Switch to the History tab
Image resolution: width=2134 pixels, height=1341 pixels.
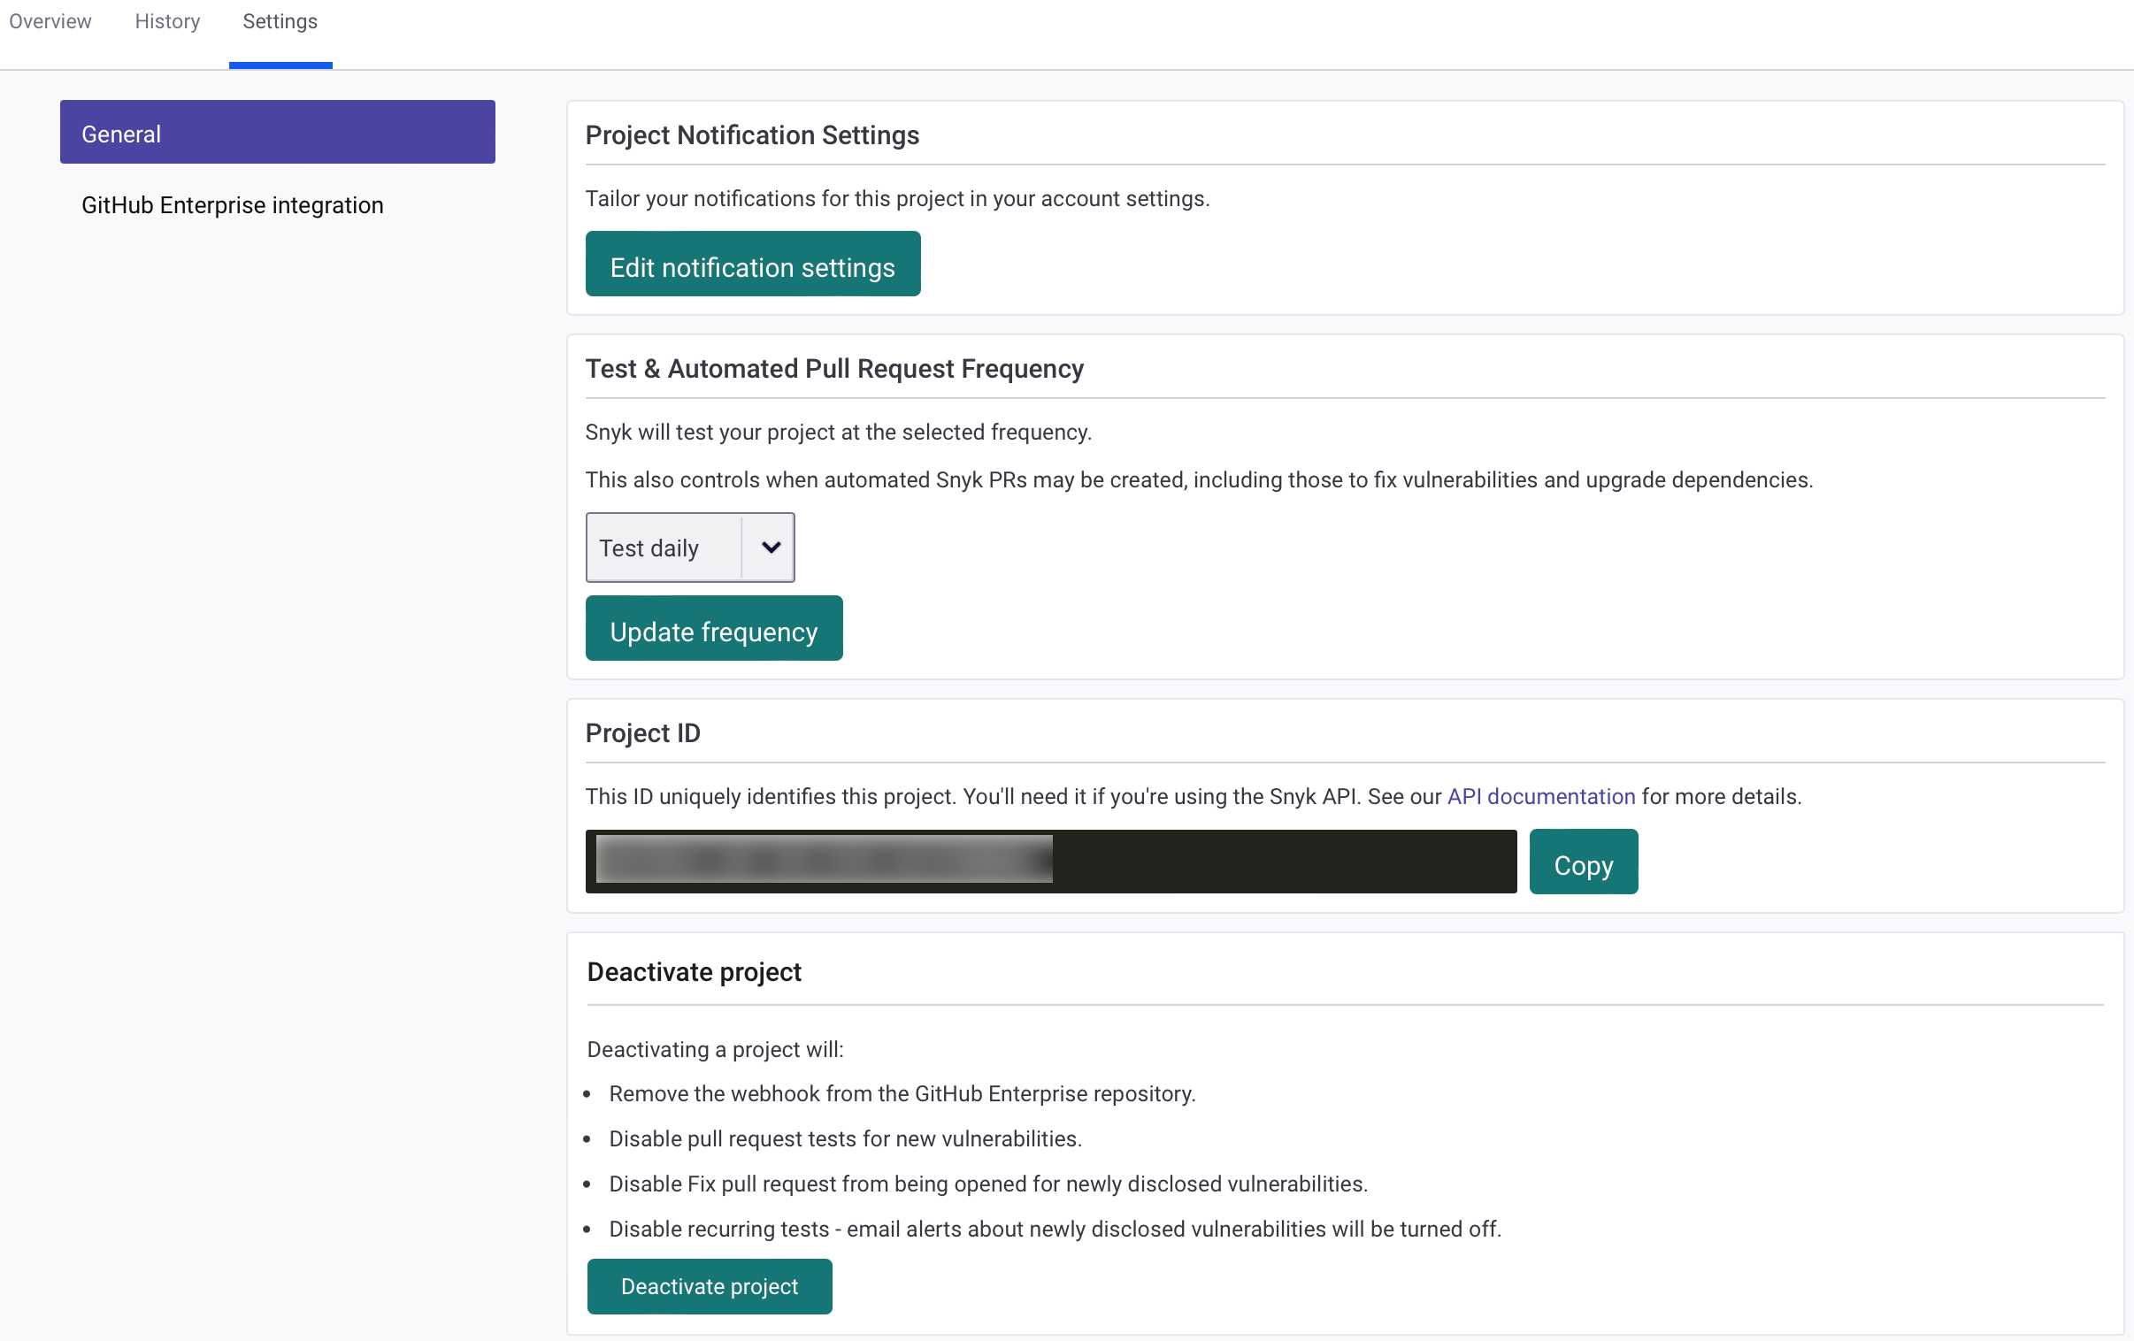167,21
